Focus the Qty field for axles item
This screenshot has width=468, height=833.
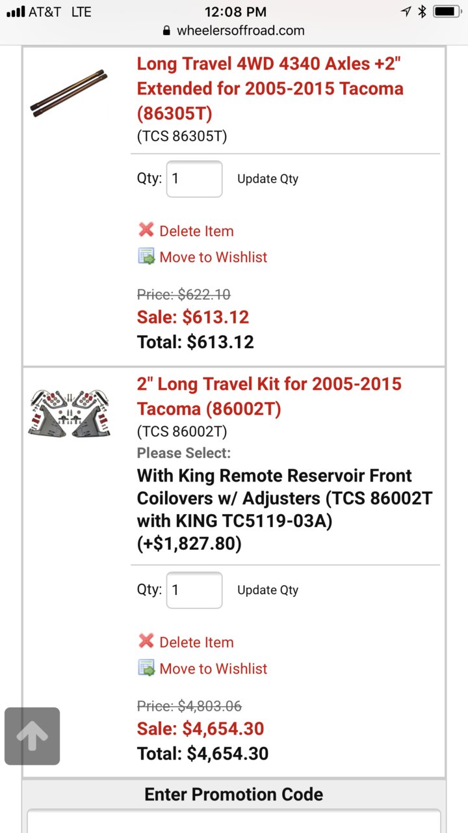tap(194, 179)
